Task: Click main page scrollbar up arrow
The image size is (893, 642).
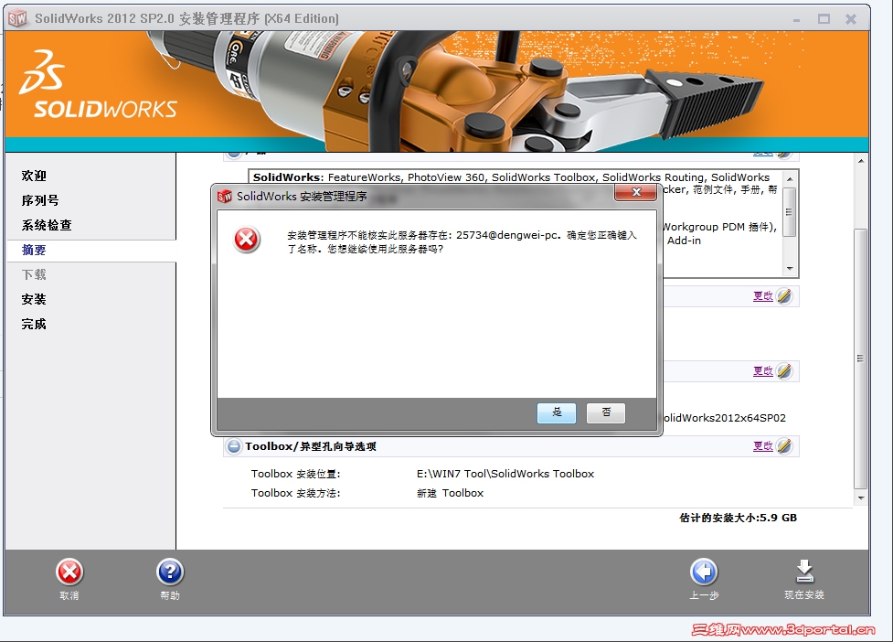Action: coord(861,161)
